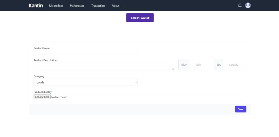Click the 'Product display' label
279x137 pixels.
tap(43, 92)
